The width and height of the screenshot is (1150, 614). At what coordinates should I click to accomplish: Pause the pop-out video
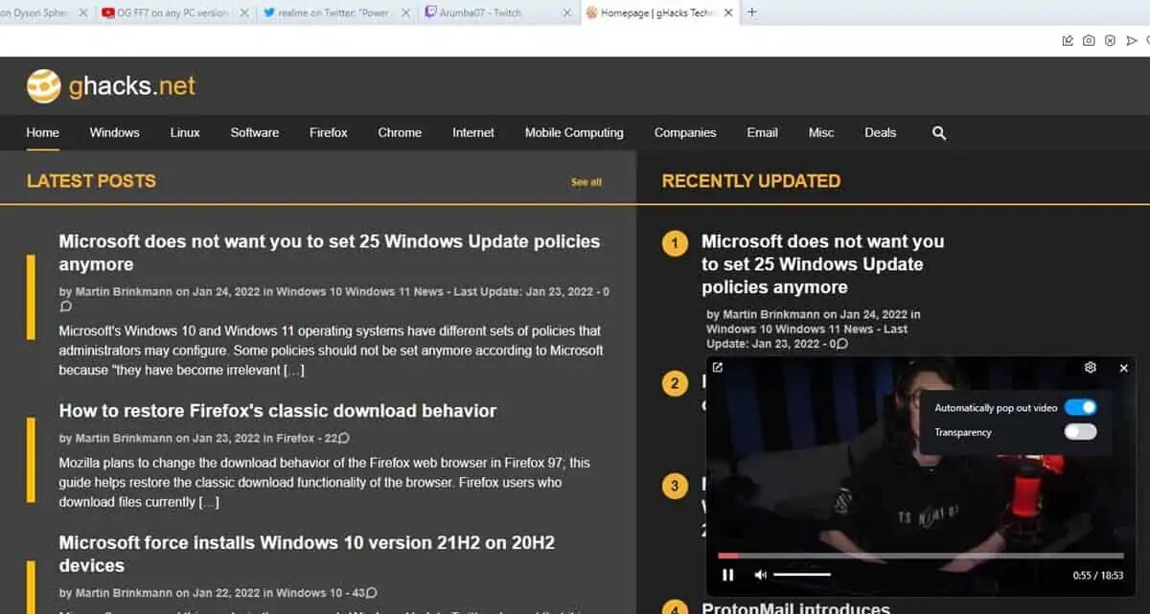(x=728, y=575)
